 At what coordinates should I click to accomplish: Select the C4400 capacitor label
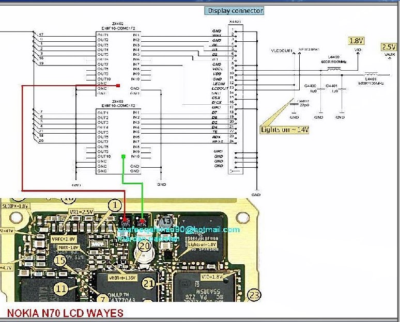pyautogui.click(x=310, y=86)
